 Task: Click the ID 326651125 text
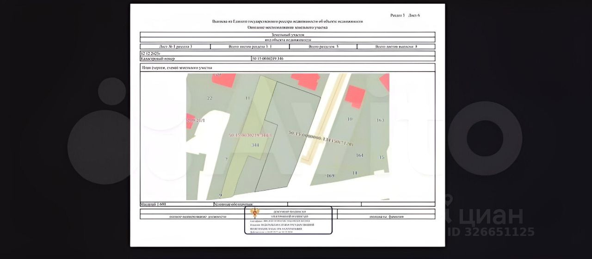click(492, 232)
